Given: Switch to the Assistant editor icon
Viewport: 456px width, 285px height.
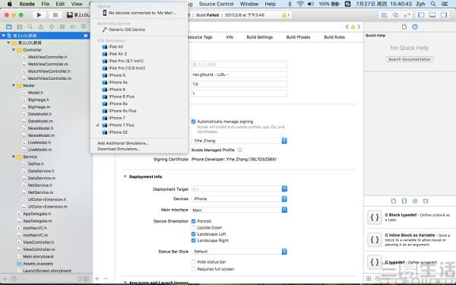Looking at the screenshot, I should click(396, 15).
